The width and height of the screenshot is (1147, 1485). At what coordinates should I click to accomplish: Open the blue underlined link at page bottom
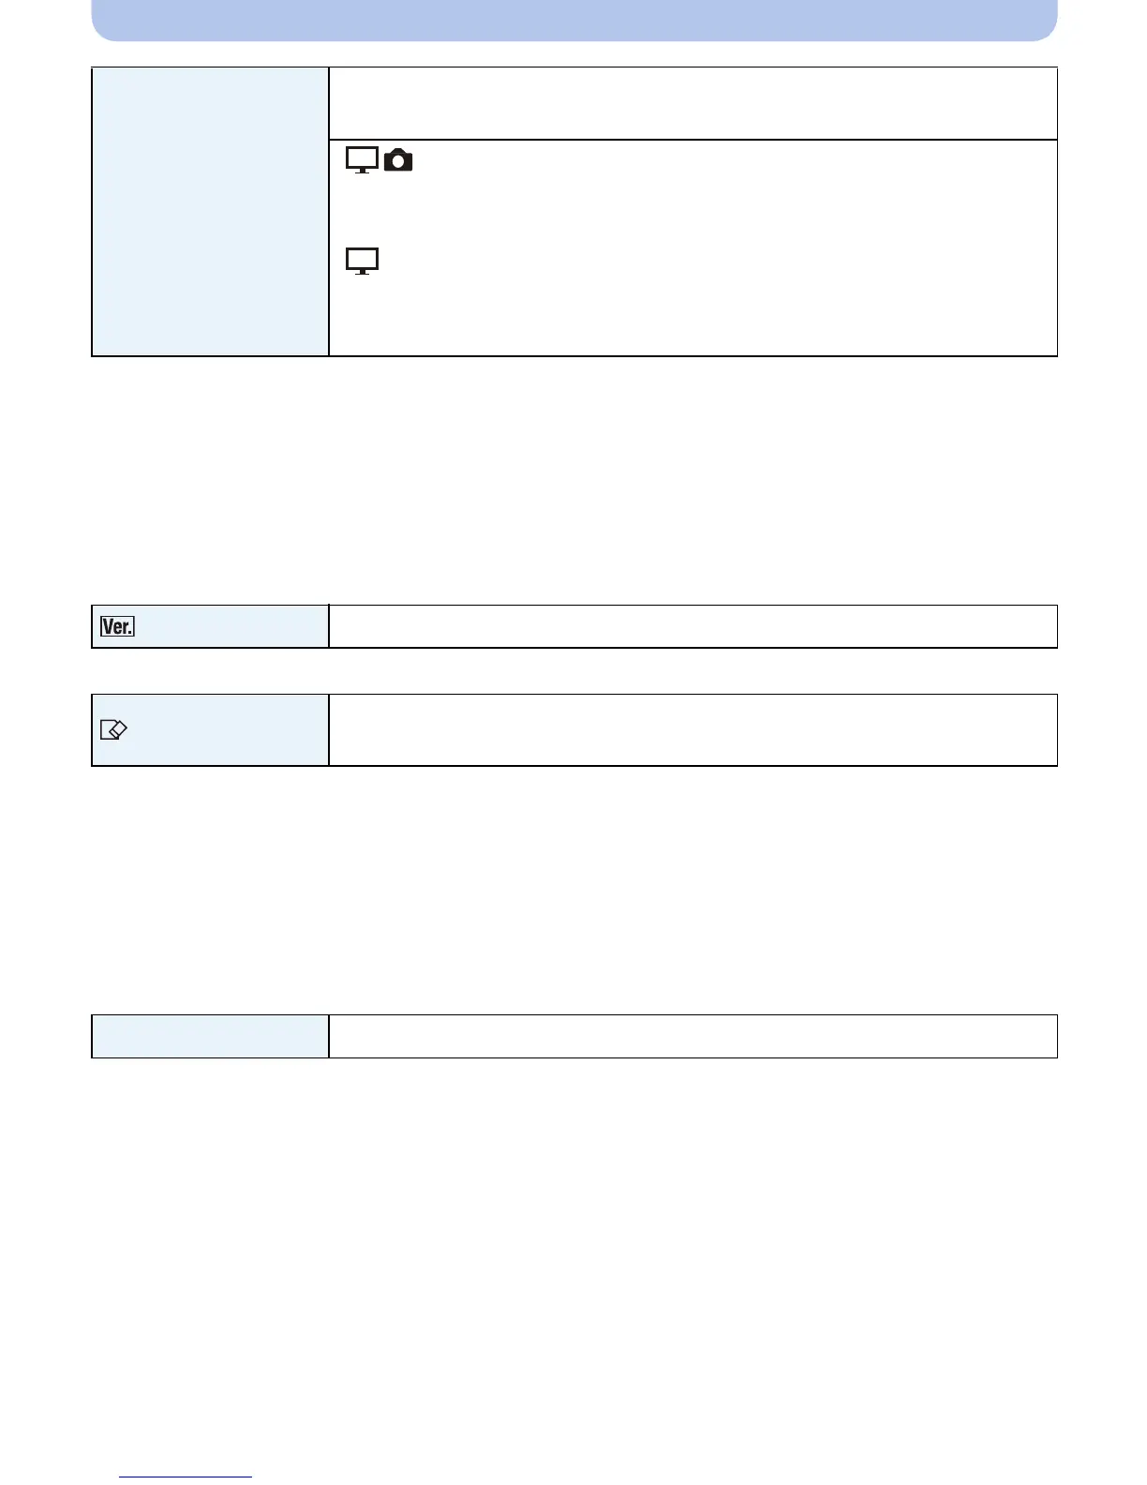pos(186,1478)
